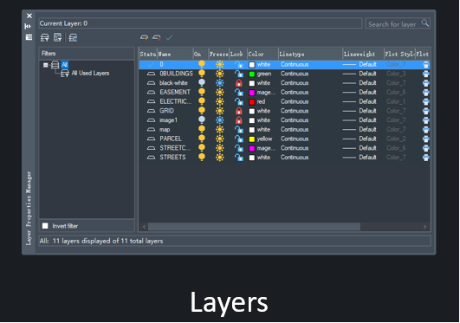Click the Set Current green checkmark icon
The image size is (460, 323).
[x=169, y=37]
